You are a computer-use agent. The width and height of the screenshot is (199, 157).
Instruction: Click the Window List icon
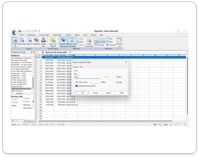119,42
